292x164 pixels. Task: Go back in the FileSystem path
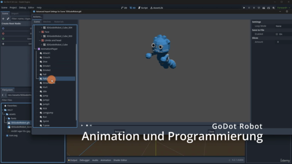point(3,95)
